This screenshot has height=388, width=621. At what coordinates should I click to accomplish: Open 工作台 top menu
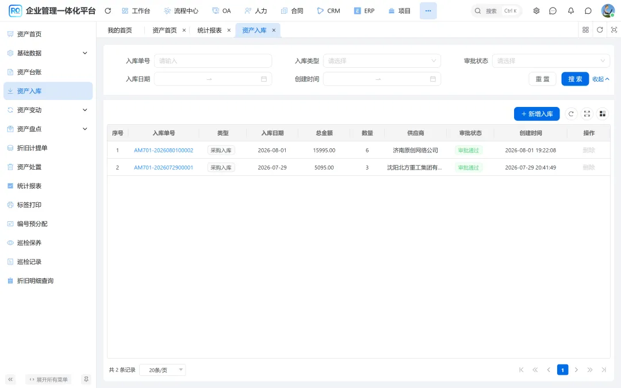point(136,11)
